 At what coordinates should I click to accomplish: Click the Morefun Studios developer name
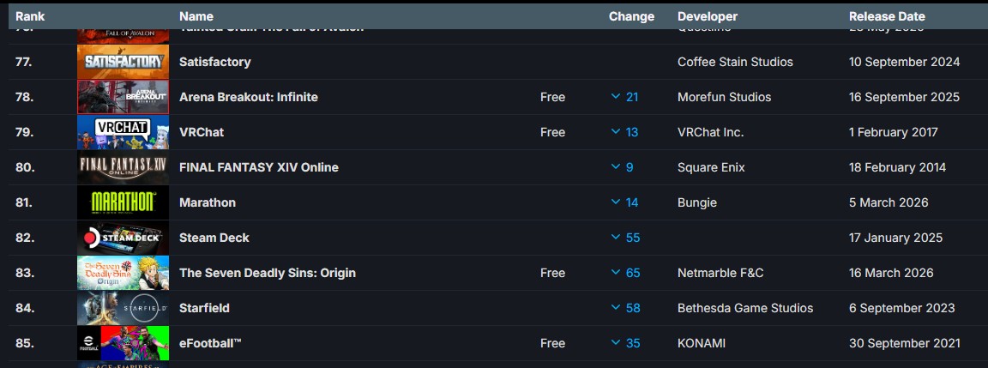pos(725,97)
